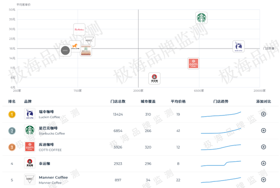
Task: Click the orange horse logo marker on the chart
Action: point(75,46)
